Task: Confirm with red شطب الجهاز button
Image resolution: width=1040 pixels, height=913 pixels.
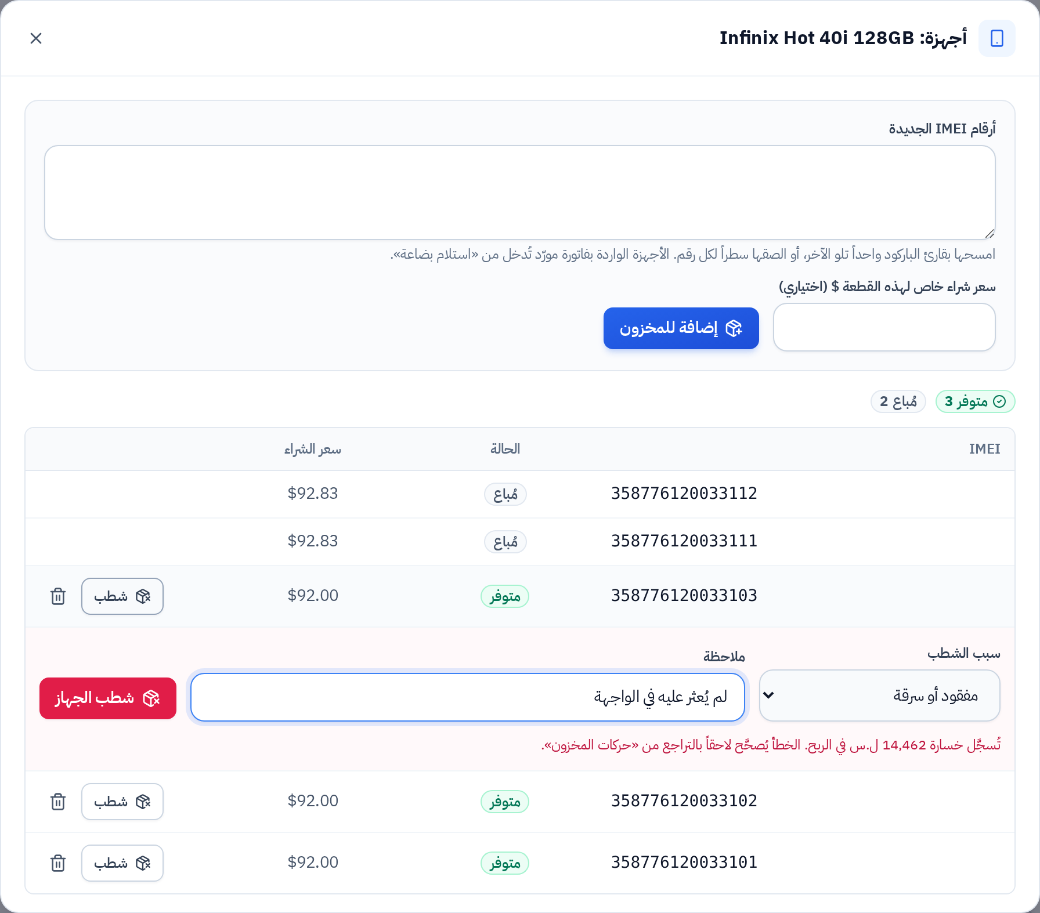Action: pos(108,698)
